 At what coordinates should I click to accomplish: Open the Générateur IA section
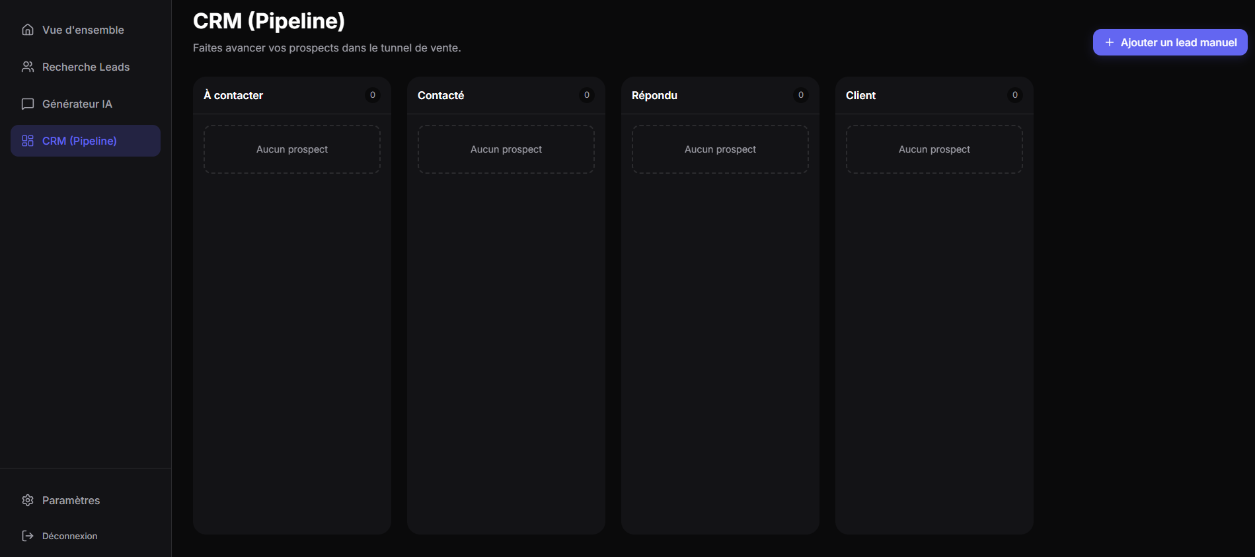[x=85, y=104]
